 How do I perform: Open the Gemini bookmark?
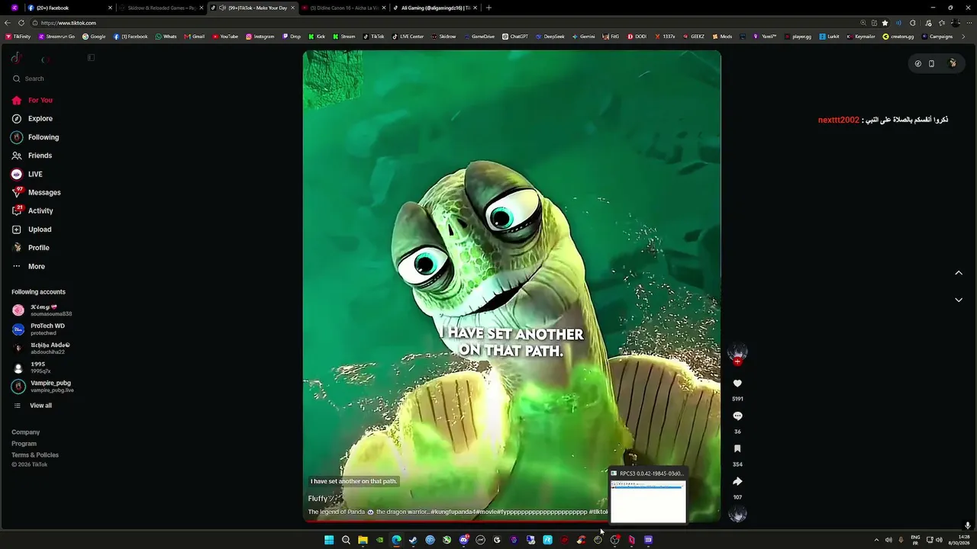point(583,37)
